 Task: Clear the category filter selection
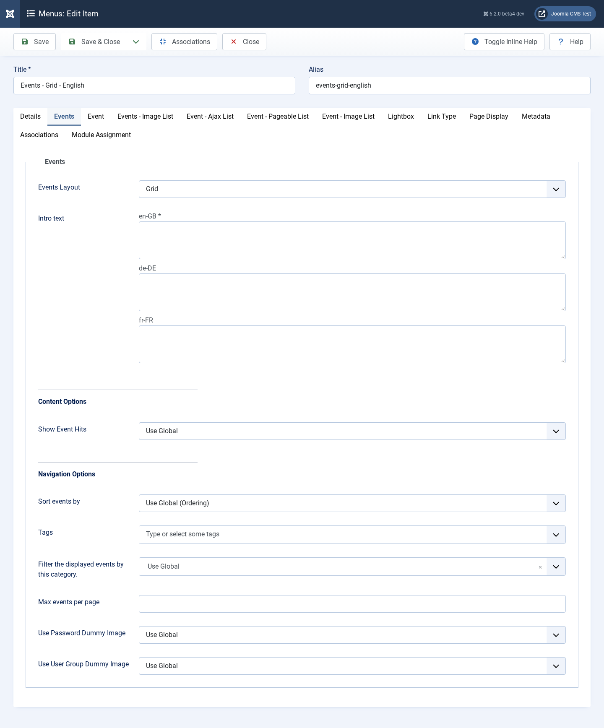pos(540,567)
